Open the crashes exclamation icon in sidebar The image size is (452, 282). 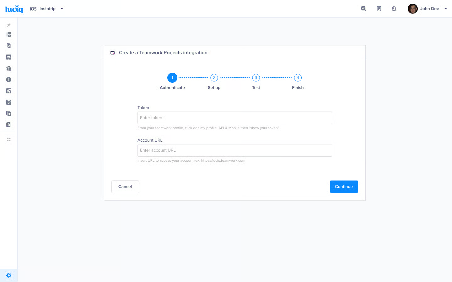pos(9,80)
